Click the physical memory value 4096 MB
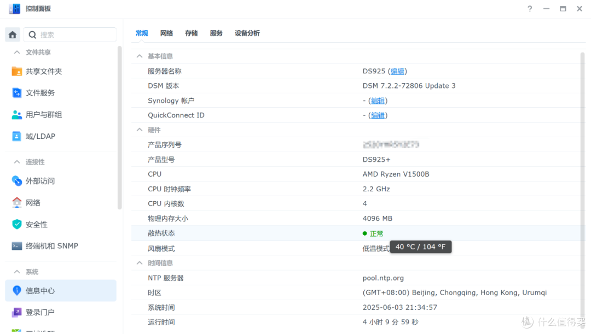Screen dimensions: 591x334 377,219
